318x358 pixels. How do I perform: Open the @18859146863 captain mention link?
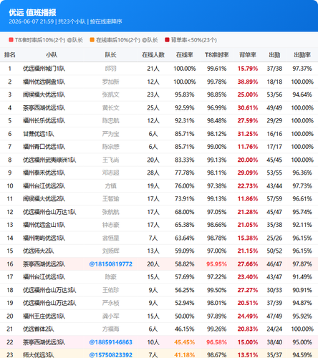pos(110,342)
